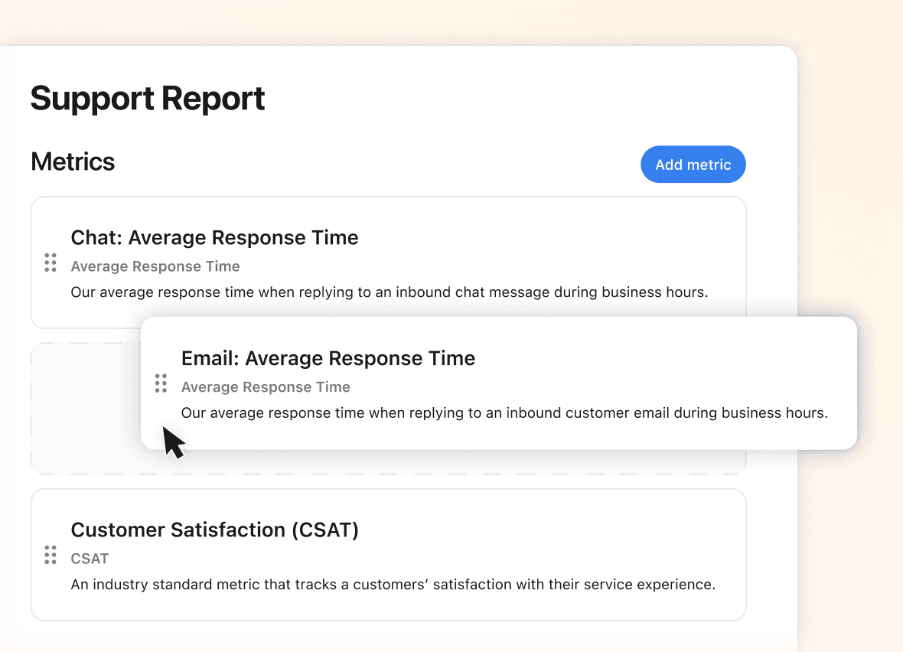Open Email: Average Response Time title
The height and width of the screenshot is (652, 903).
point(328,359)
